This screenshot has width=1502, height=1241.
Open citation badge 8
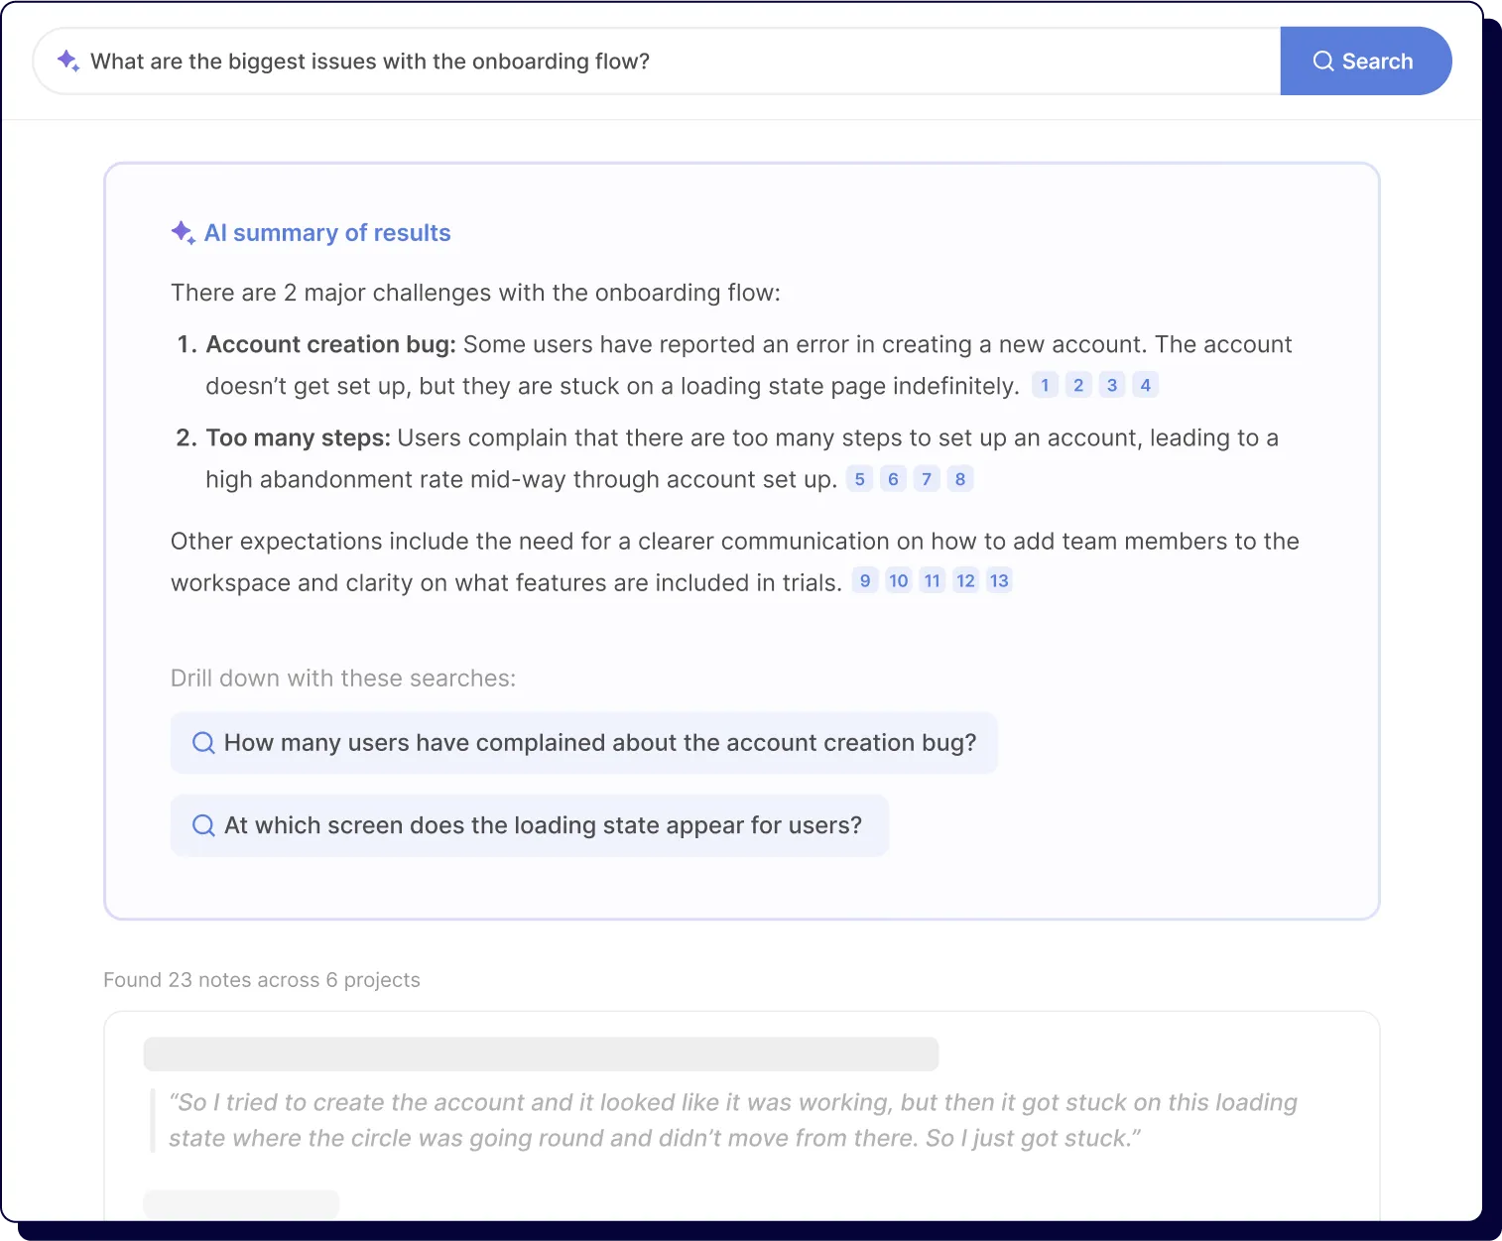coord(960,479)
